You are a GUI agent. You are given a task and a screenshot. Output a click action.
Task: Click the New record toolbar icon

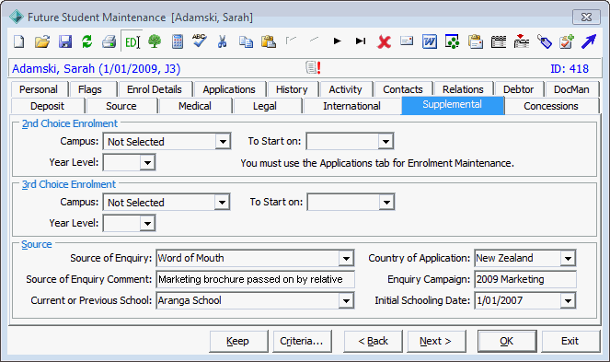tap(19, 41)
